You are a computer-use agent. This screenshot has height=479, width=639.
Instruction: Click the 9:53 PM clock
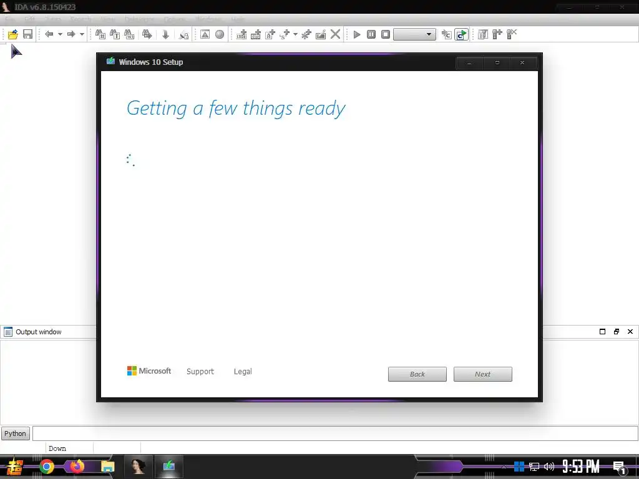coord(580,467)
